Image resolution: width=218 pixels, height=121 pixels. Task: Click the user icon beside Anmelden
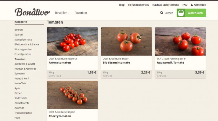pyautogui.click(x=192, y=5)
